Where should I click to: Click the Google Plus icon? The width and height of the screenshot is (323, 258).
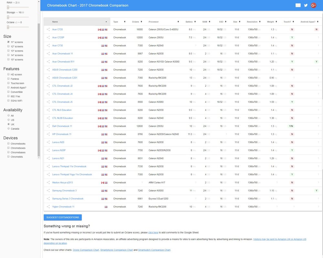pyautogui.click(x=314, y=5)
